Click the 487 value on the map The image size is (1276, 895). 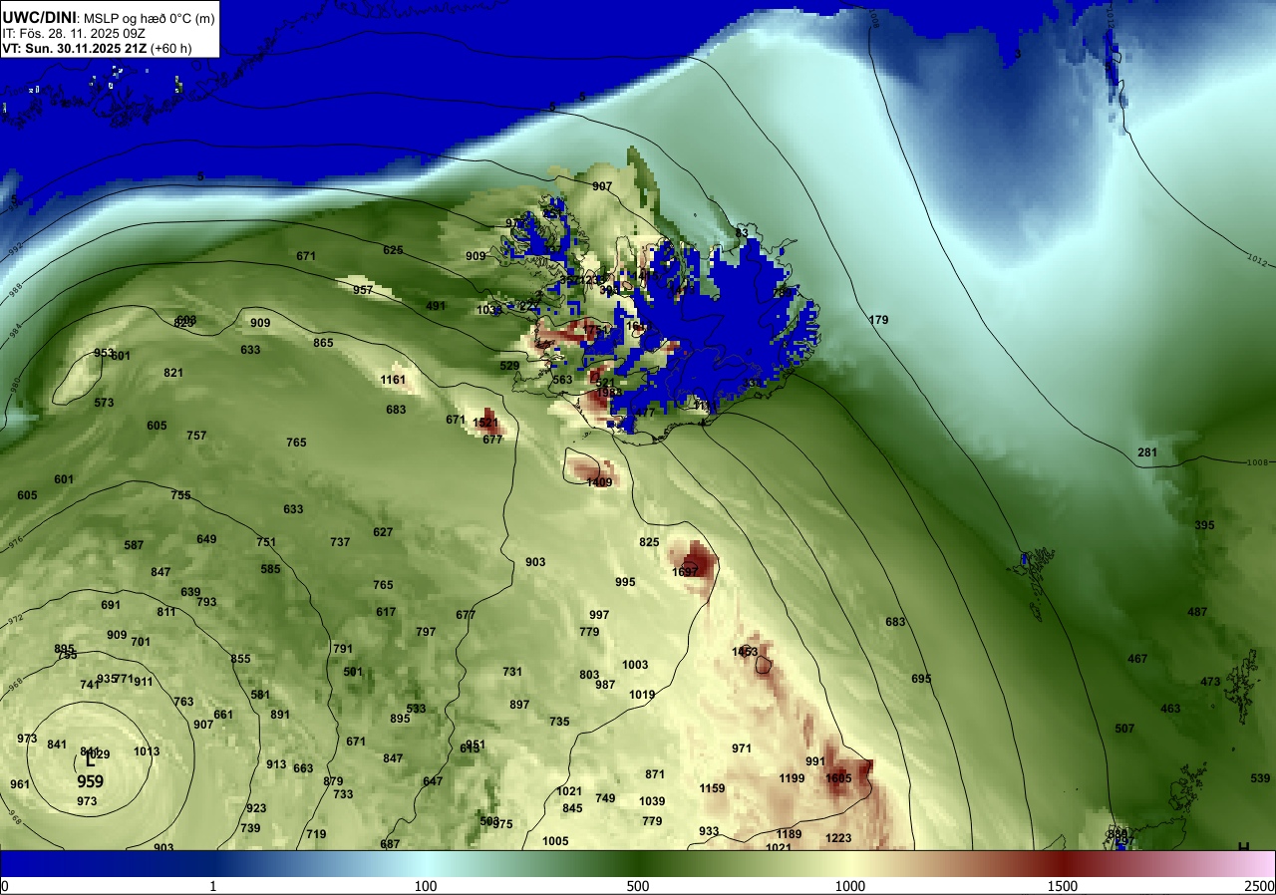click(x=1197, y=612)
